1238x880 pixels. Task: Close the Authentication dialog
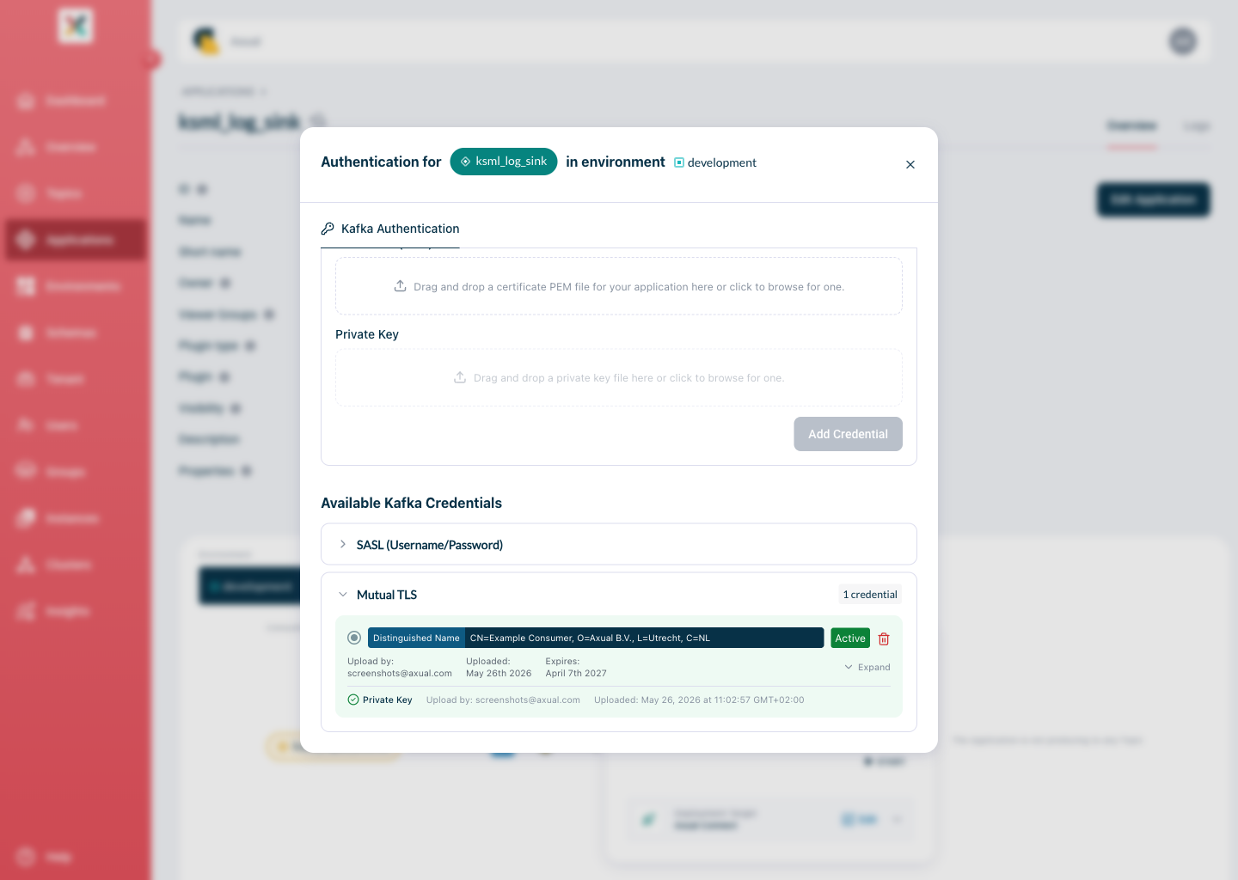pyautogui.click(x=910, y=164)
